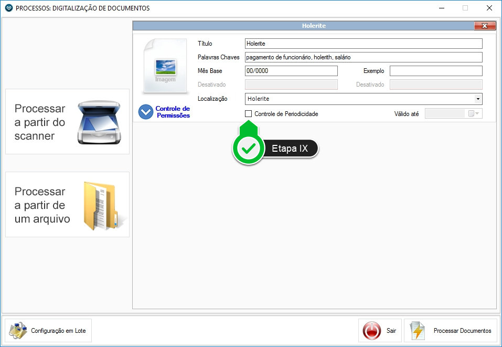Click the lightning document icon for Processar Documentos

point(417,331)
